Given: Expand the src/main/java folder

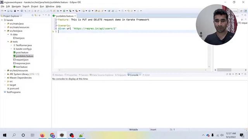Looking at the screenshot, I should click(5, 24).
